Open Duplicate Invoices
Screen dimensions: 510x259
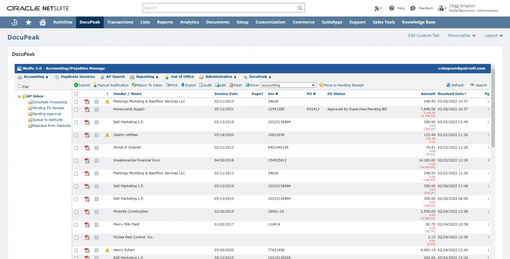click(75, 77)
